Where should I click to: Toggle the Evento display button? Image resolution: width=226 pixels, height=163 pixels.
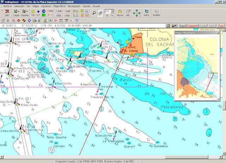click(x=203, y=26)
